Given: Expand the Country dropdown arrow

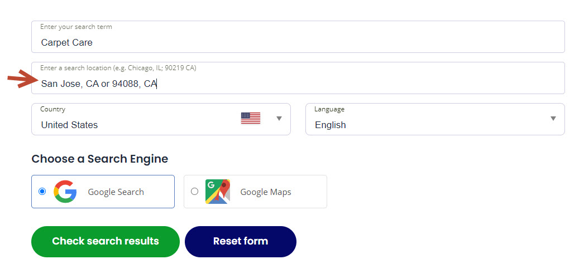Looking at the screenshot, I should coord(279,118).
